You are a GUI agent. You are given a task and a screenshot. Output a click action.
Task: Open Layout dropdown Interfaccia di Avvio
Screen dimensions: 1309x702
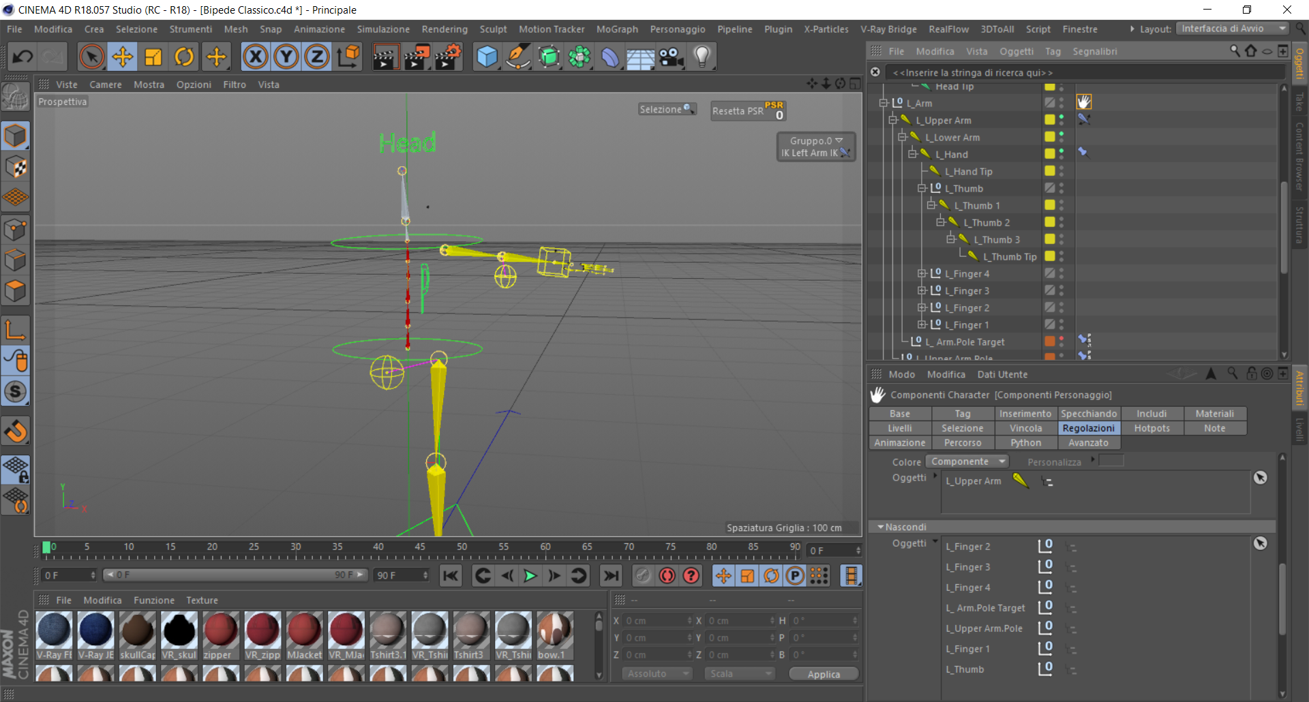[1232, 29]
